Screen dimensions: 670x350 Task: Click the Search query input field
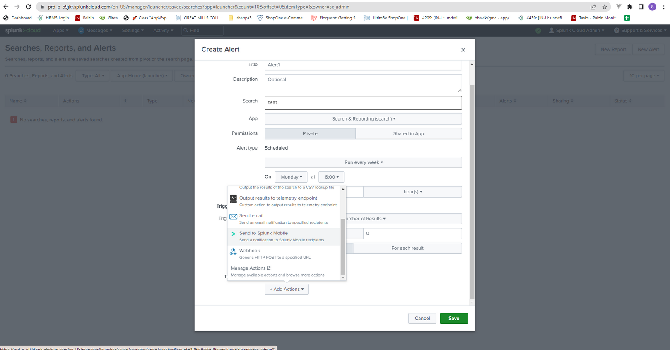(x=363, y=103)
